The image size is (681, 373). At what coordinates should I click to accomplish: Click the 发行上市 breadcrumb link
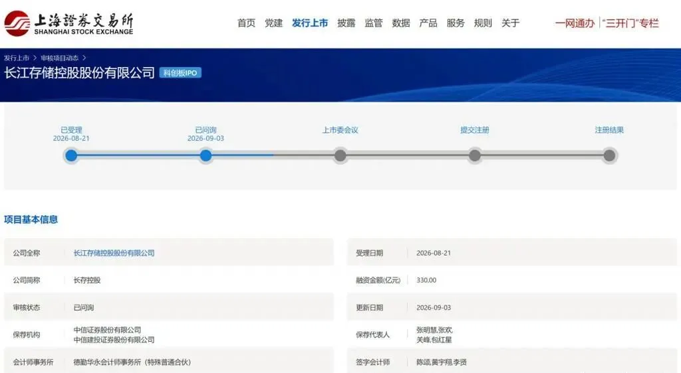click(17, 58)
